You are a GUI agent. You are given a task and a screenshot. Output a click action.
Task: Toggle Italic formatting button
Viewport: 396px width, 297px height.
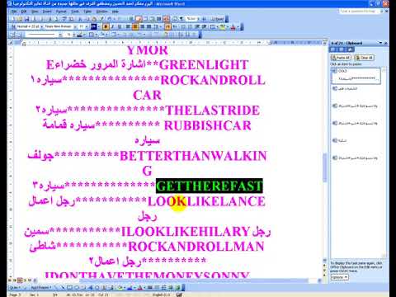(112, 26)
